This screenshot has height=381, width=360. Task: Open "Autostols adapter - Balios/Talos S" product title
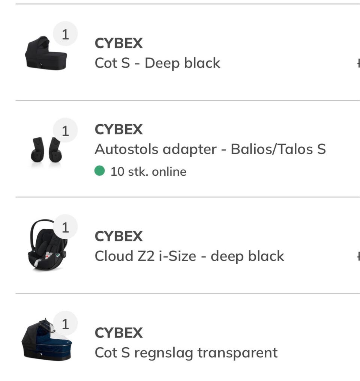point(210,149)
